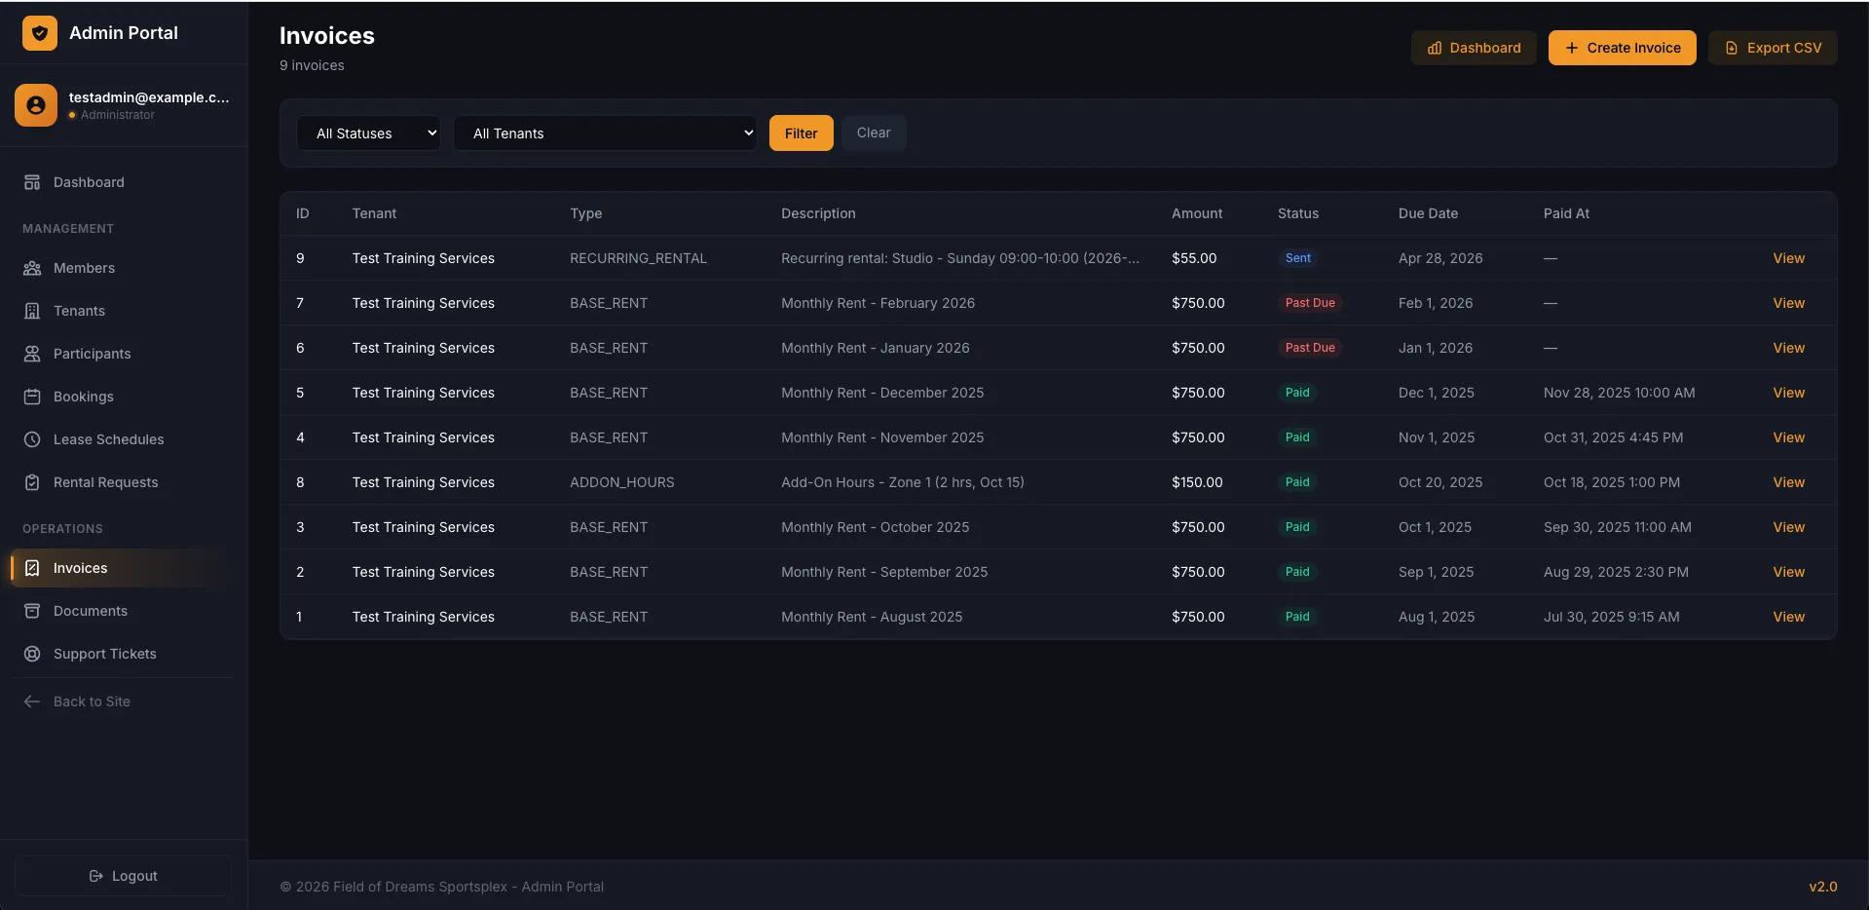This screenshot has height=910, width=1869.
Task: Click the Logout control at sidebar bottom
Action: 123,875
